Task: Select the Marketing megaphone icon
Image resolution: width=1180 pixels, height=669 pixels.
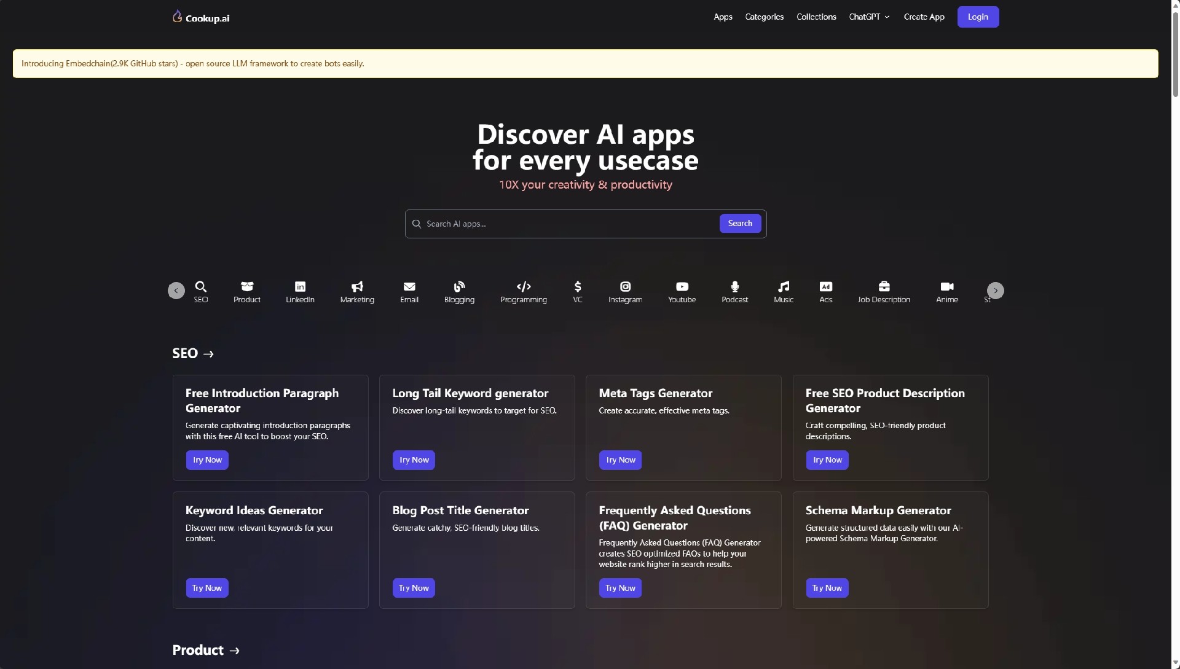Action: (x=357, y=287)
